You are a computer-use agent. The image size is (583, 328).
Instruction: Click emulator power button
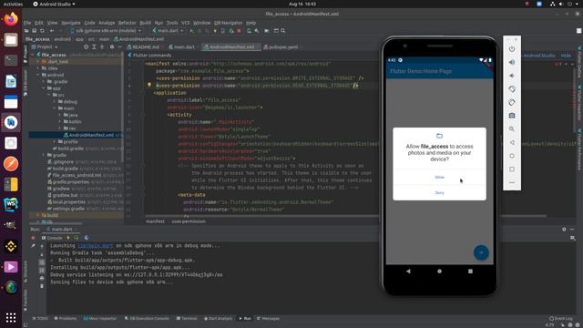click(x=512, y=48)
